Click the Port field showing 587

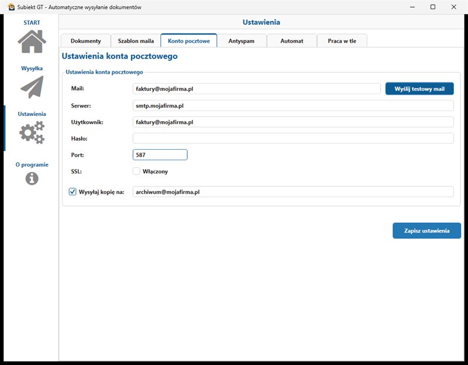tap(160, 155)
